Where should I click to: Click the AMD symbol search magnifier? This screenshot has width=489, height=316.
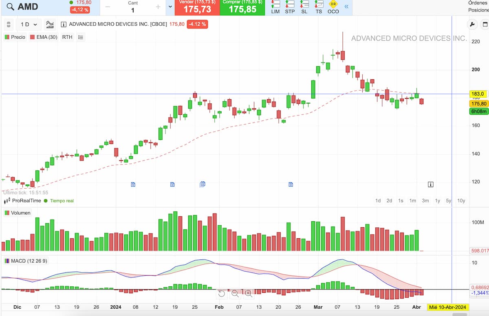click(x=10, y=7)
